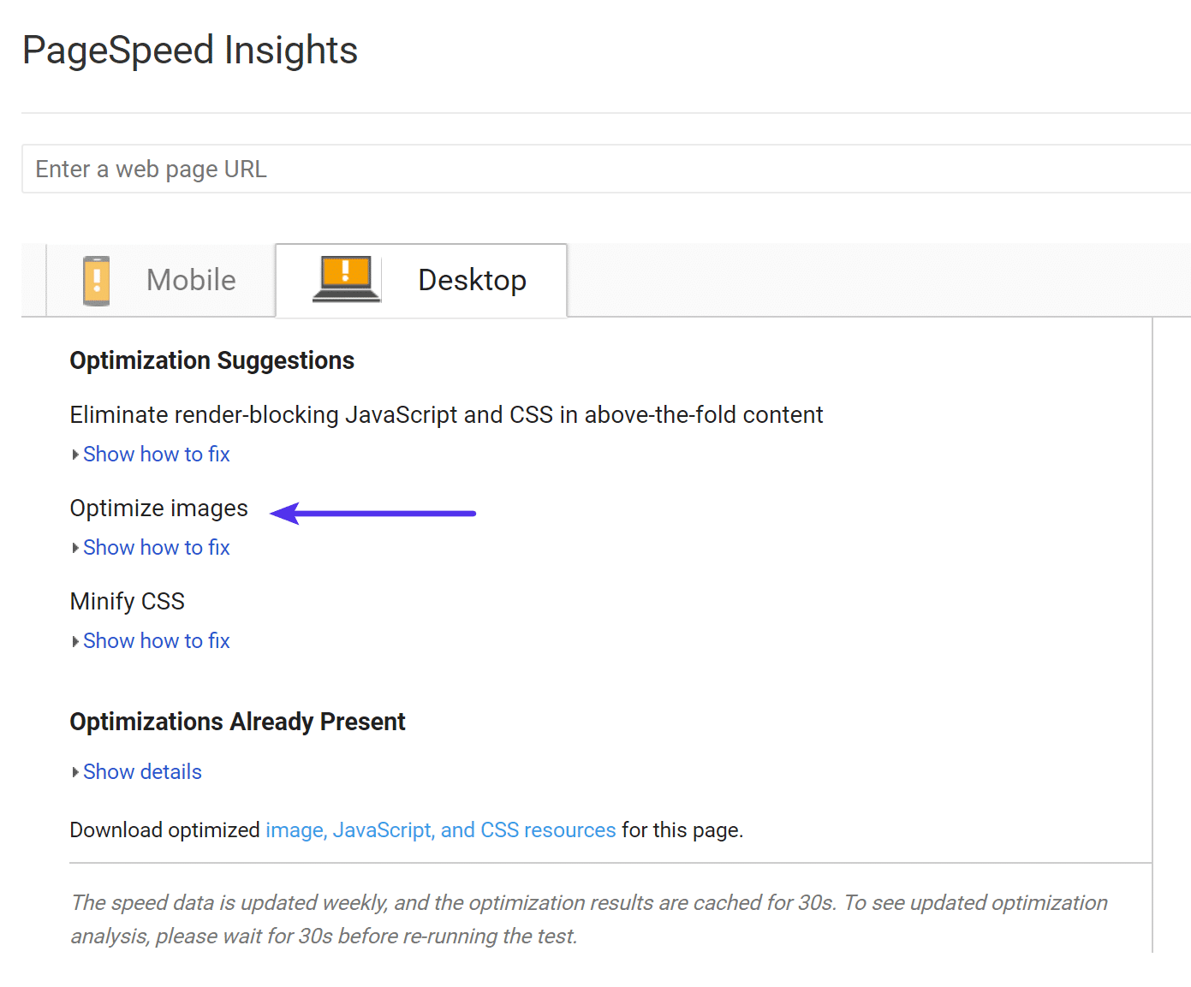
Task: Download optimized image, JavaScript, and CSS resources
Action: point(440,830)
